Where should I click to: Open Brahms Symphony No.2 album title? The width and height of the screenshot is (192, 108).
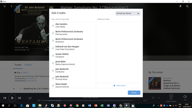(x=172, y=84)
